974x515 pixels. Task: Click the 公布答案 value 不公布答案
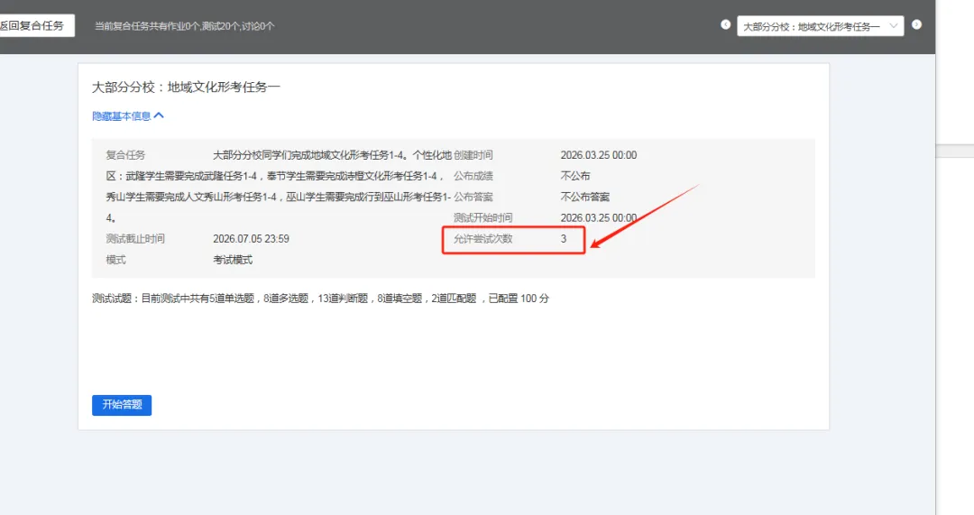coord(585,197)
